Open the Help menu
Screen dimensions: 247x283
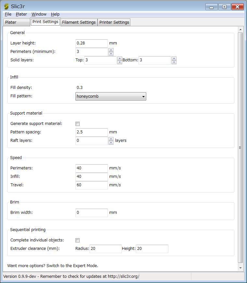pos(55,14)
